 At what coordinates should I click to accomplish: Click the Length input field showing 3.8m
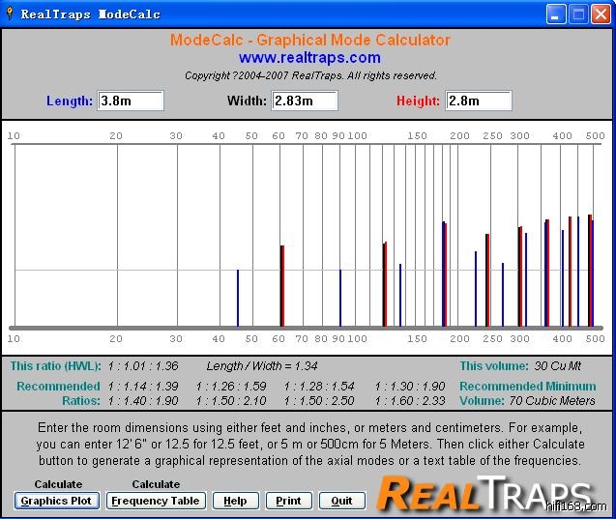point(131,101)
